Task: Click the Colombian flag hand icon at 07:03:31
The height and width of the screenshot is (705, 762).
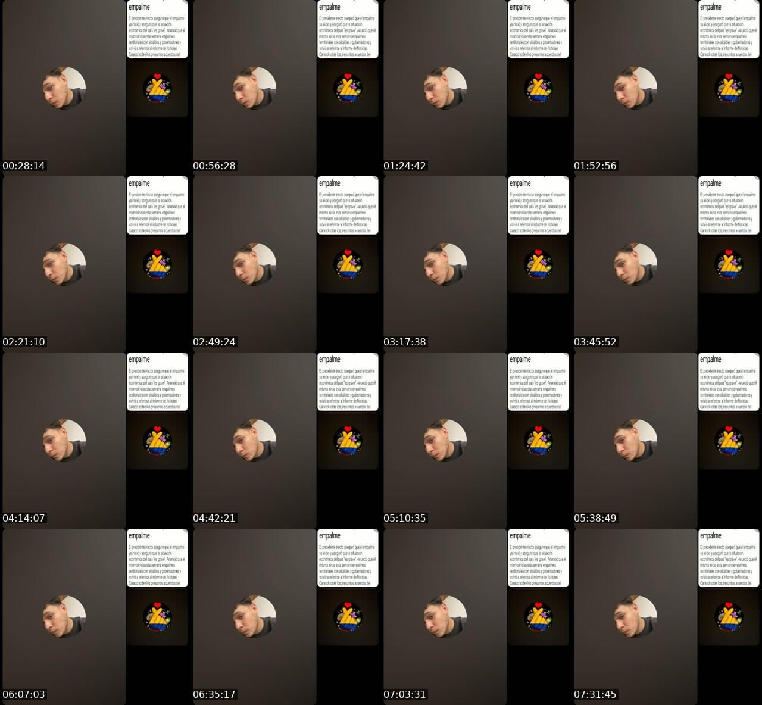Action: [538, 616]
